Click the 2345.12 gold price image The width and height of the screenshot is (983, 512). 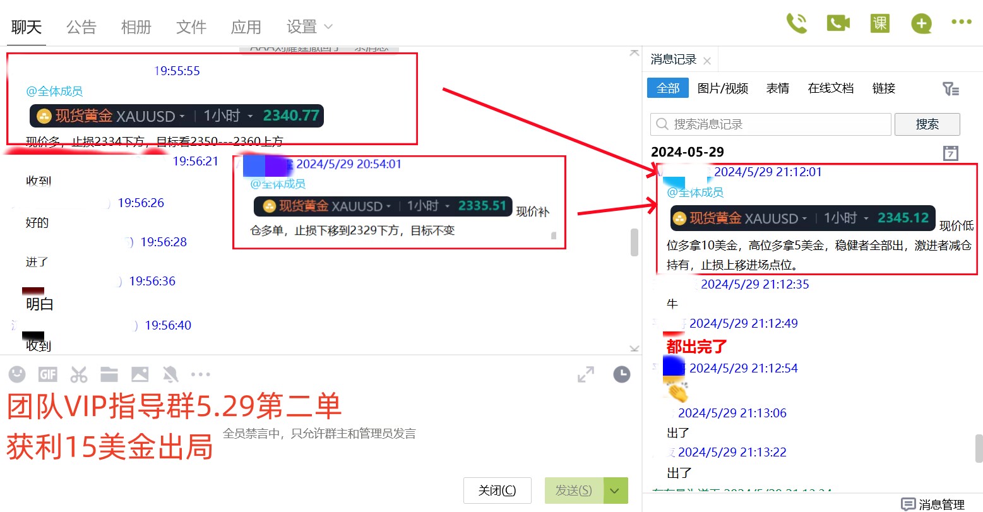pyautogui.click(x=802, y=218)
